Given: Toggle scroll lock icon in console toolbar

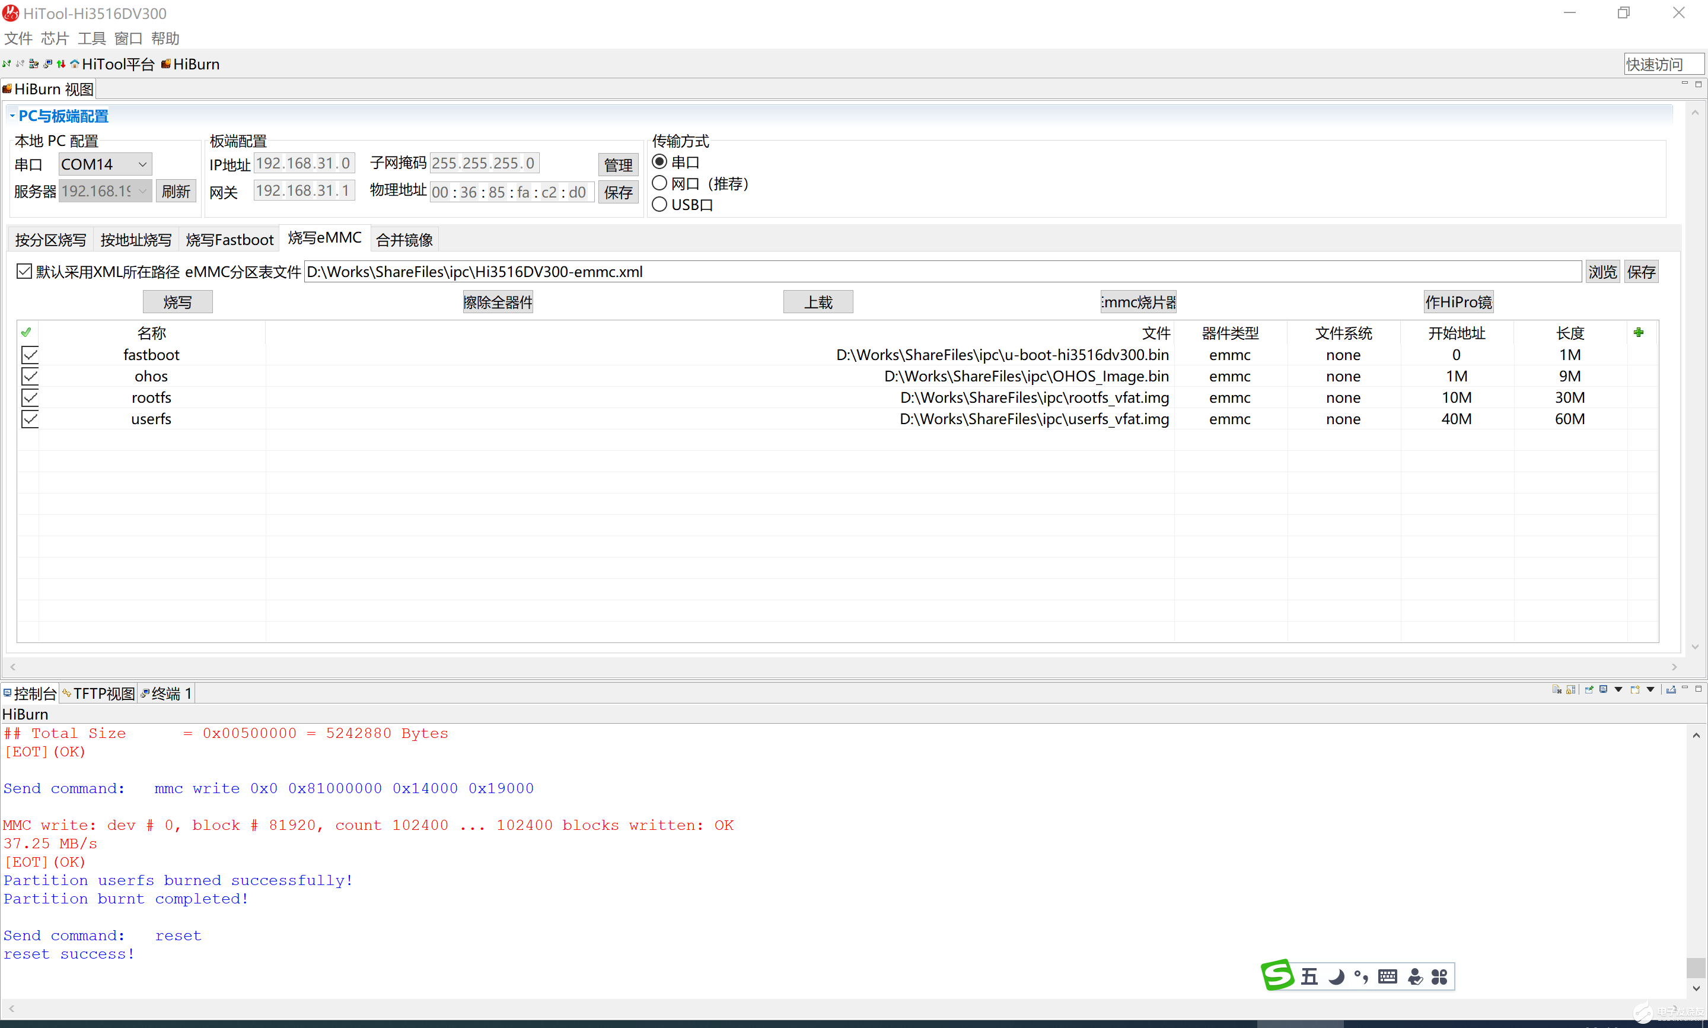Looking at the screenshot, I should (1571, 689).
